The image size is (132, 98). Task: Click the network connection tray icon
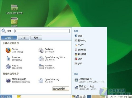coord(77,96)
